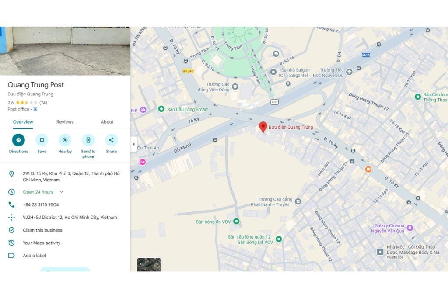Select the Overview tab

[x=23, y=122]
